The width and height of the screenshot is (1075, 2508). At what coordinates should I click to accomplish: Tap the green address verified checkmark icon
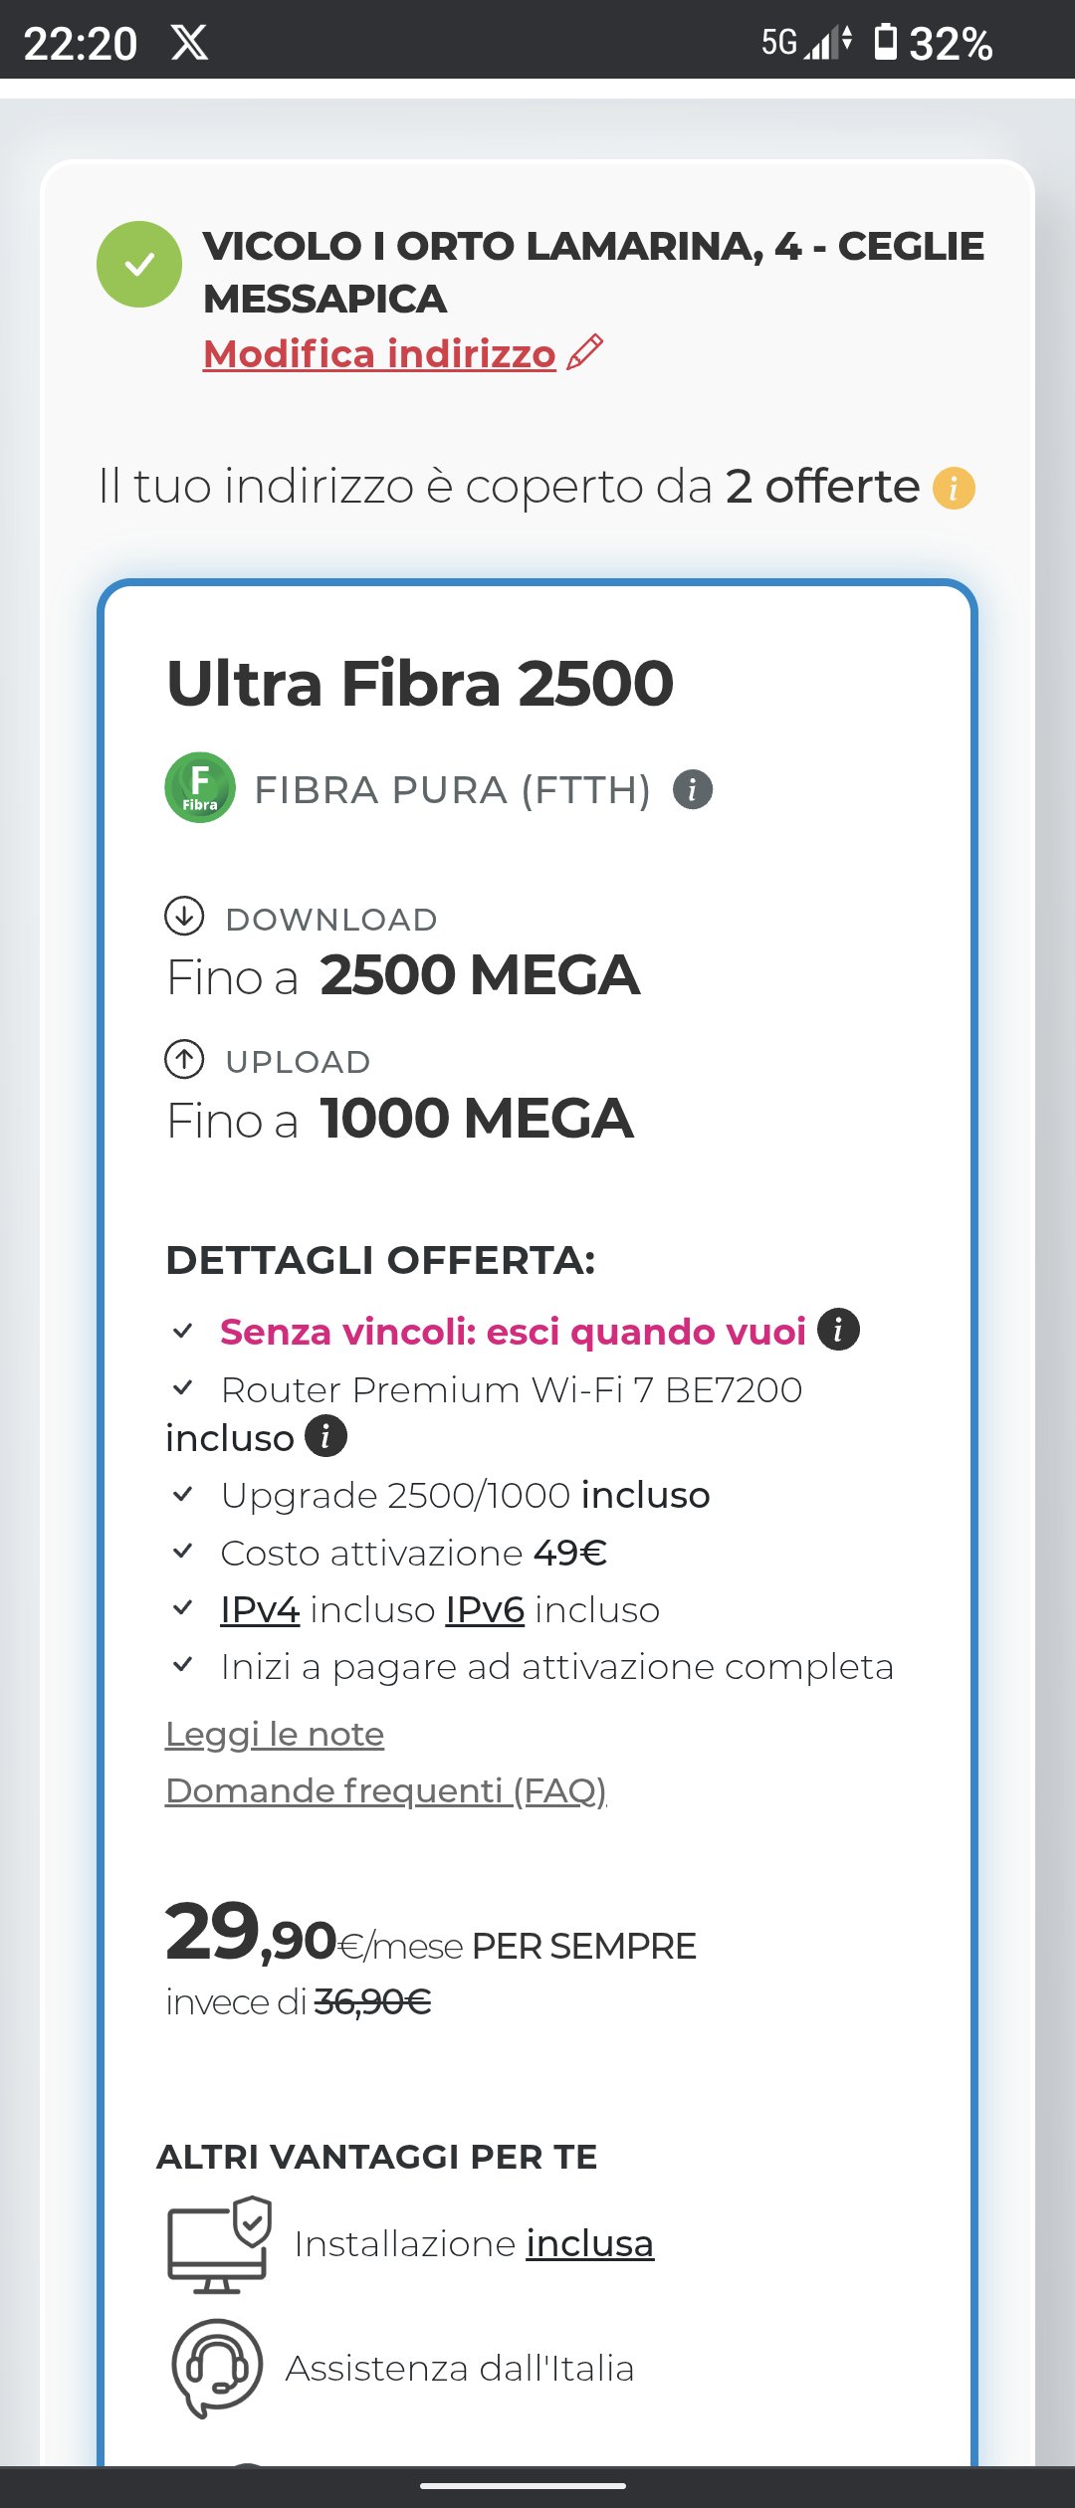(139, 264)
